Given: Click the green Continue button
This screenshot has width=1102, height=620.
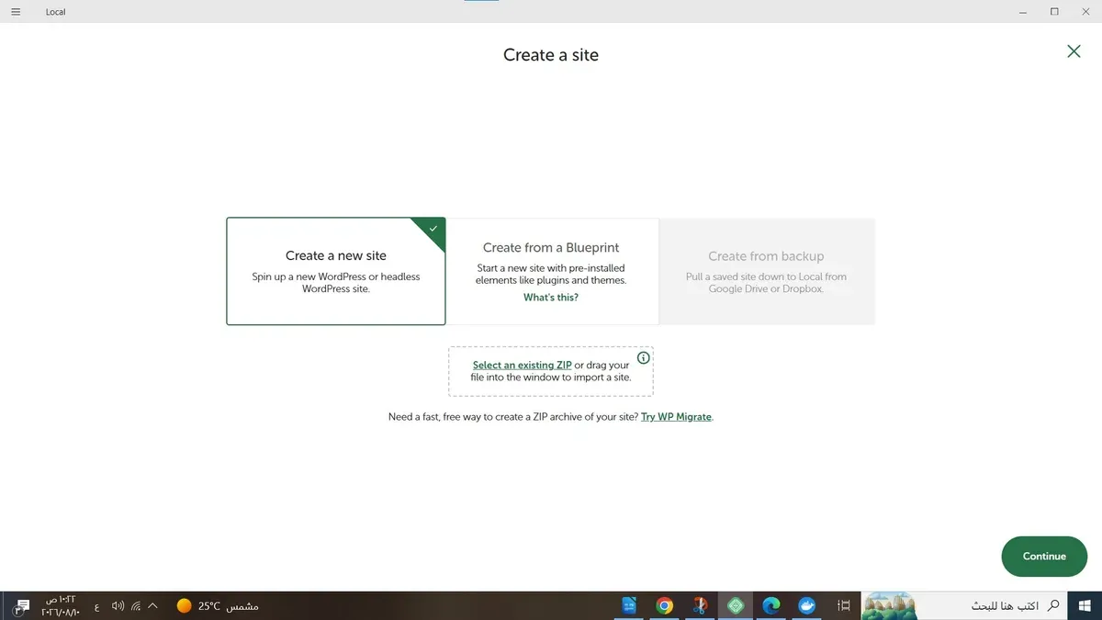Looking at the screenshot, I should tap(1044, 557).
